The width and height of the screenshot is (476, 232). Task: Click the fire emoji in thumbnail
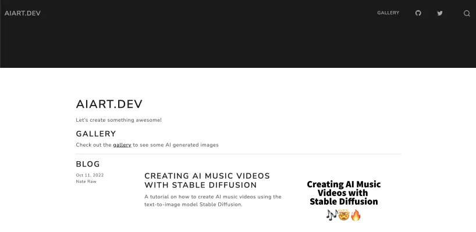click(356, 215)
